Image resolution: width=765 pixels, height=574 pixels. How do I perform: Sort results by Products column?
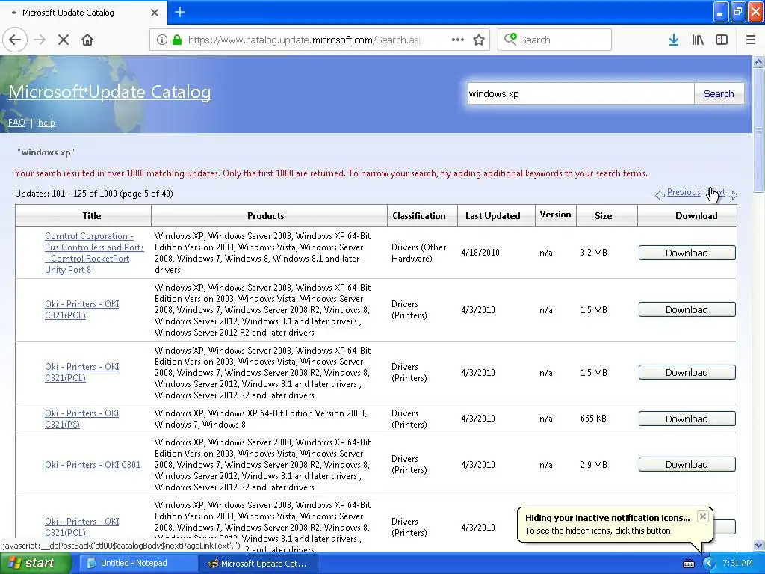click(x=265, y=215)
